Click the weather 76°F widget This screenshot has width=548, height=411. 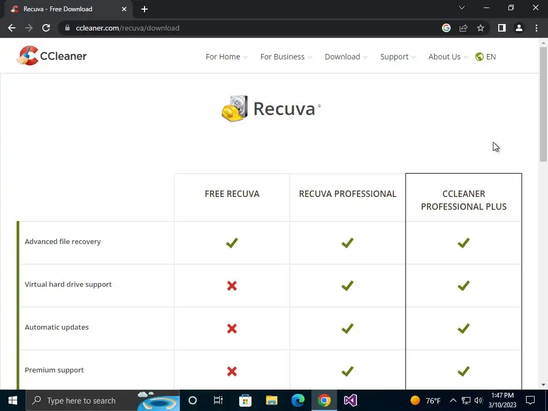coord(425,400)
